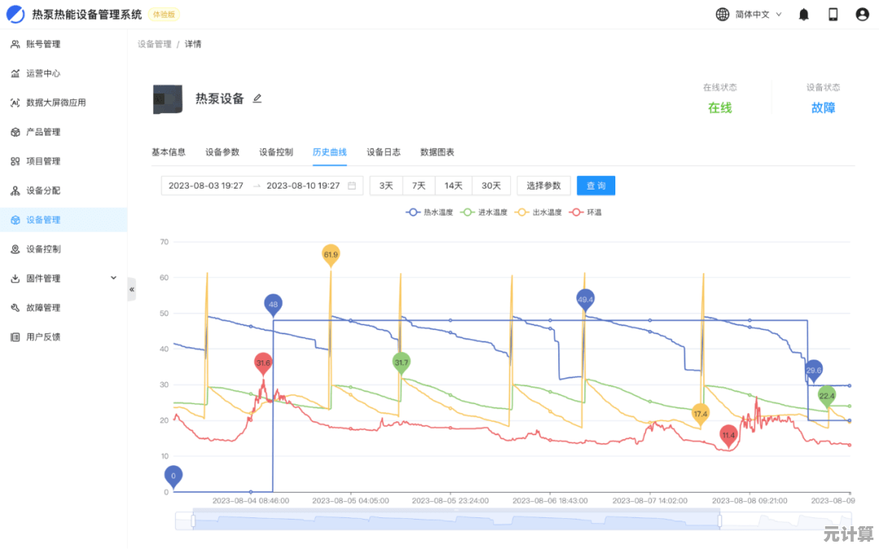Image resolution: width=879 pixels, height=549 pixels.
Task: Click the blue 查询 button
Action: [596, 185]
